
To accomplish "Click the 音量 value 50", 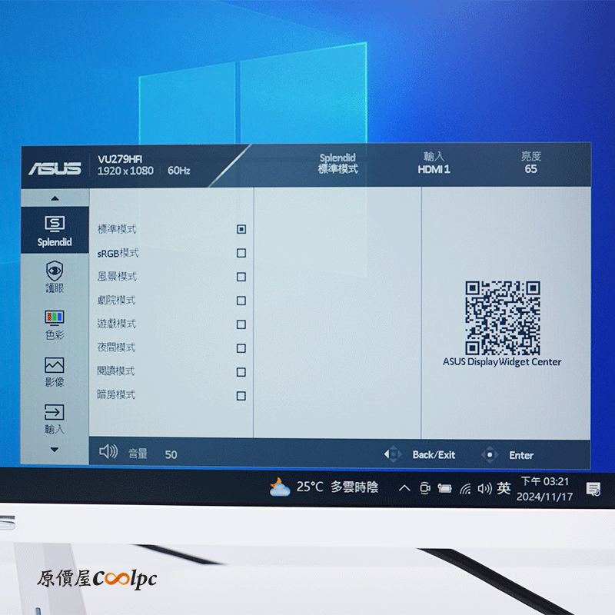I will 171,454.
